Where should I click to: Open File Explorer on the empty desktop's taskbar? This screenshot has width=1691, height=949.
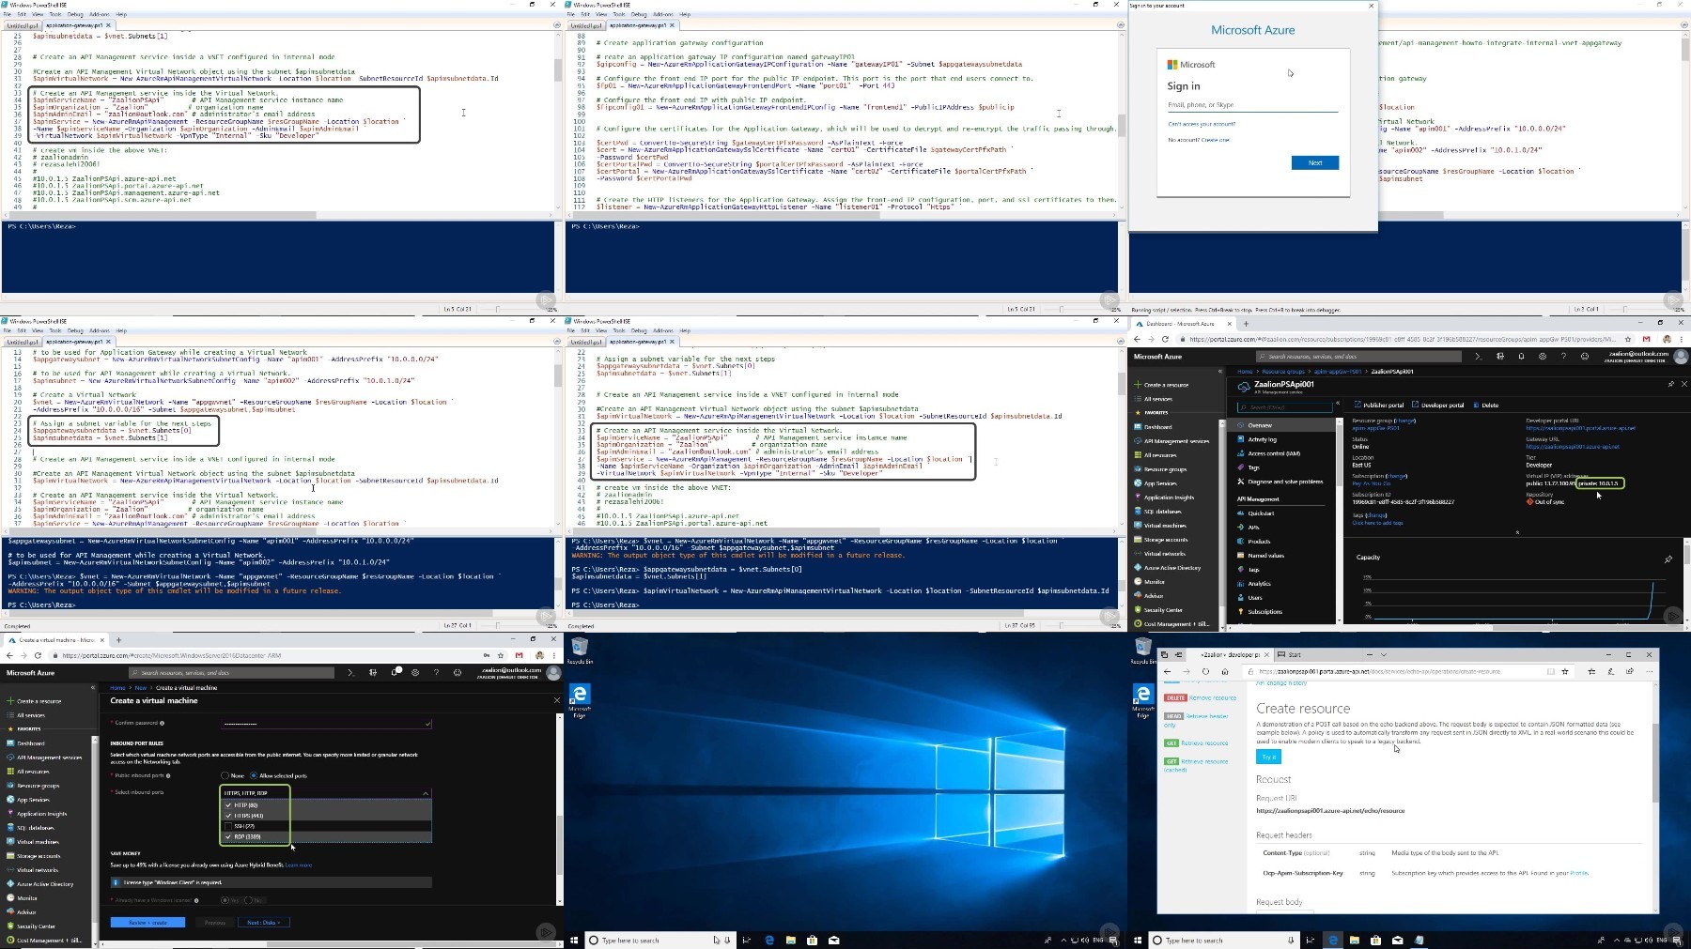(791, 940)
